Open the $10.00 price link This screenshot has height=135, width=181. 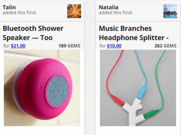[x=114, y=46]
